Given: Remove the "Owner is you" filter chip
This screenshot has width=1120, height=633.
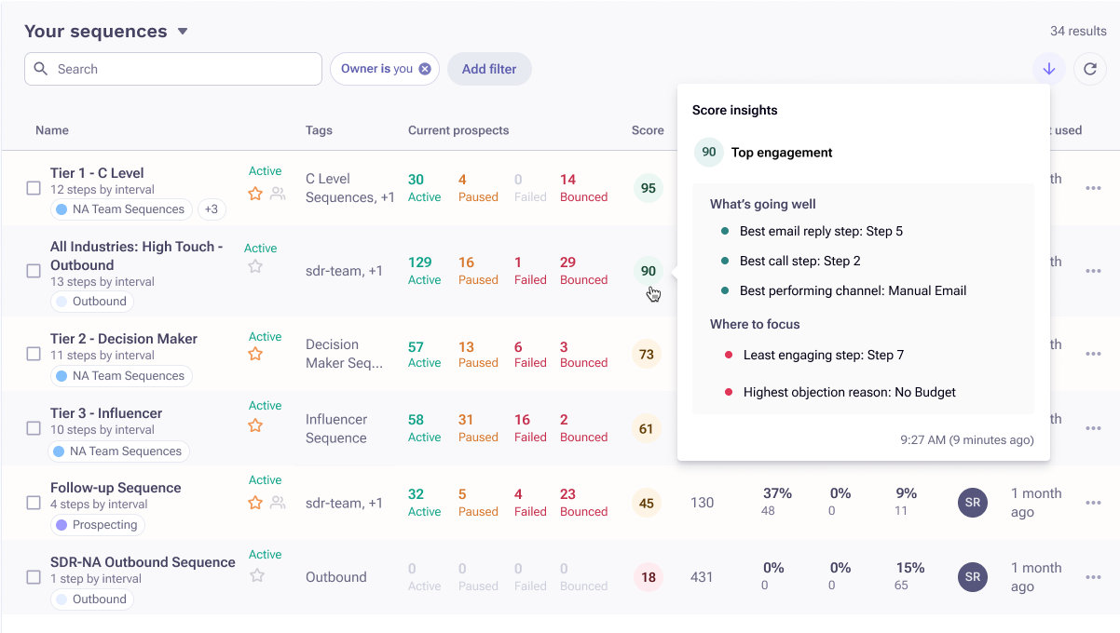Looking at the screenshot, I should tap(425, 68).
